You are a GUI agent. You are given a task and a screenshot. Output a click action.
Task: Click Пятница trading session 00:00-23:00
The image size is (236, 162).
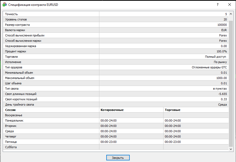point(173,142)
